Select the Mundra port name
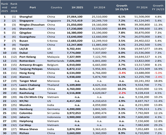This screenshot has width=166, height=135. [25, 105]
